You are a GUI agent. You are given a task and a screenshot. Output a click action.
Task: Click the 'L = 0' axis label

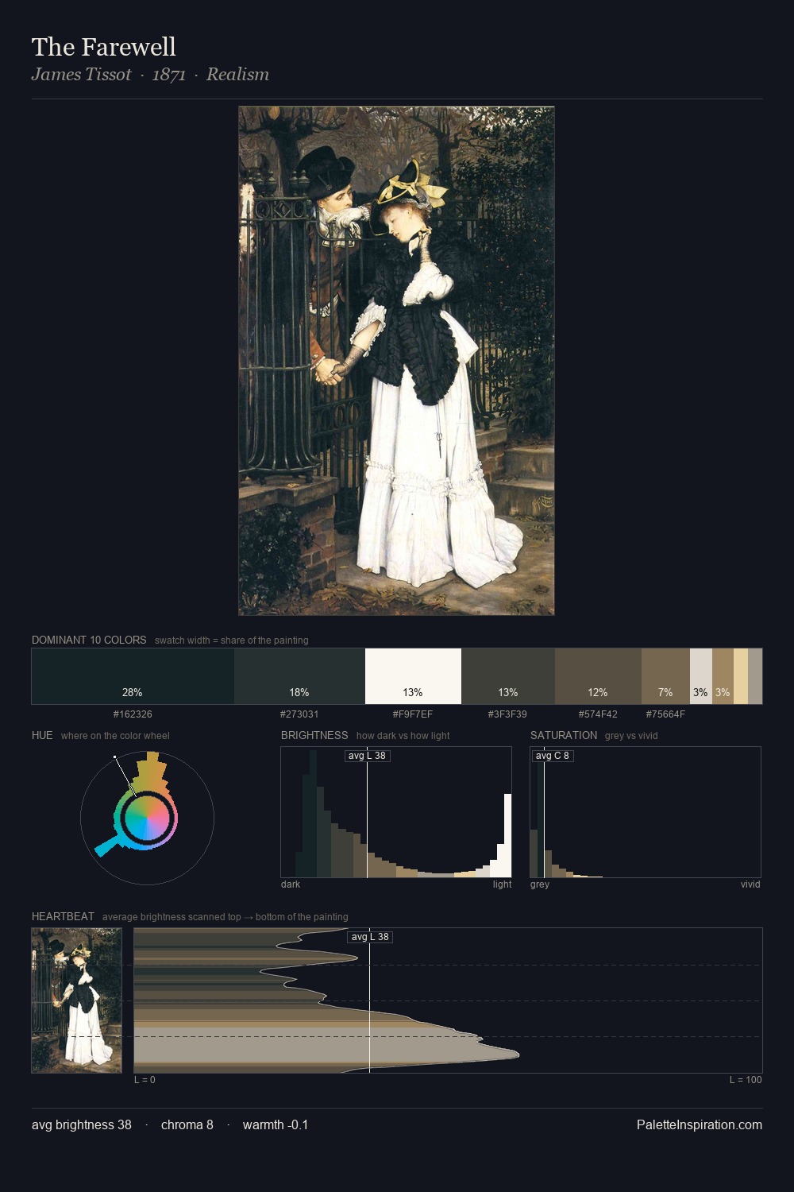pyautogui.click(x=145, y=1080)
